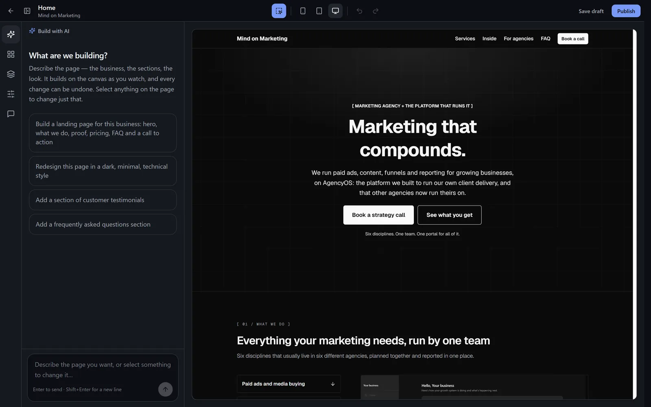Click the Home page title in header
This screenshot has height=407, width=651.
(x=47, y=8)
